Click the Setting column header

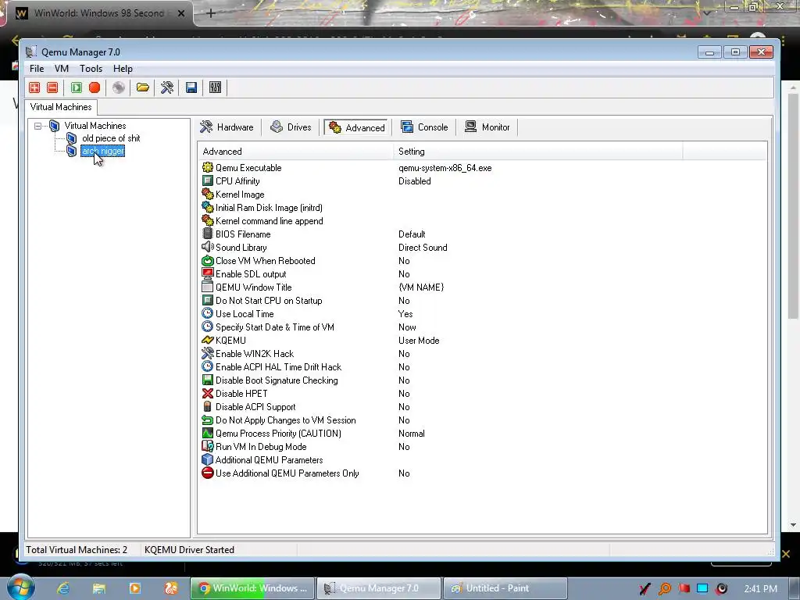click(537, 152)
